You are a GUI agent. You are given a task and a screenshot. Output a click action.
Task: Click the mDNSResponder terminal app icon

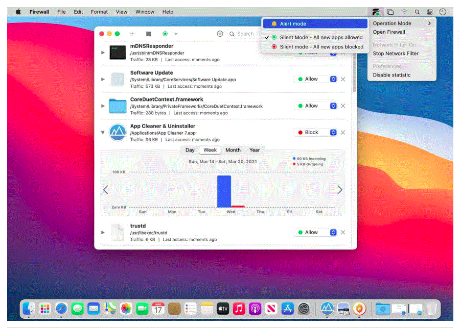click(x=118, y=53)
